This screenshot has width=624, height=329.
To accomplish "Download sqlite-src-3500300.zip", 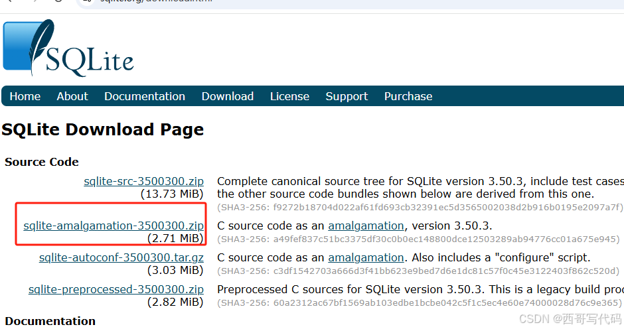I will click(143, 181).
